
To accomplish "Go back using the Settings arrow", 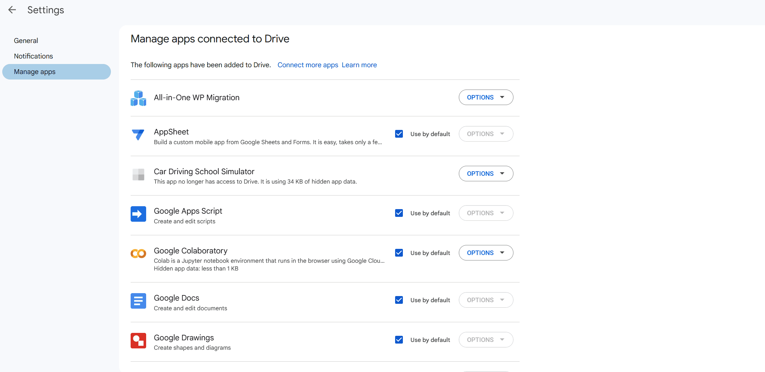I will (x=12, y=10).
